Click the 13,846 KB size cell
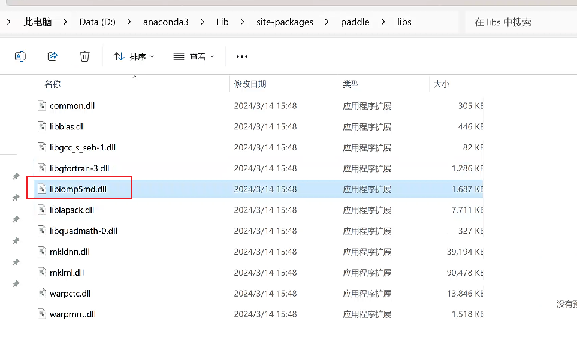 click(x=465, y=294)
